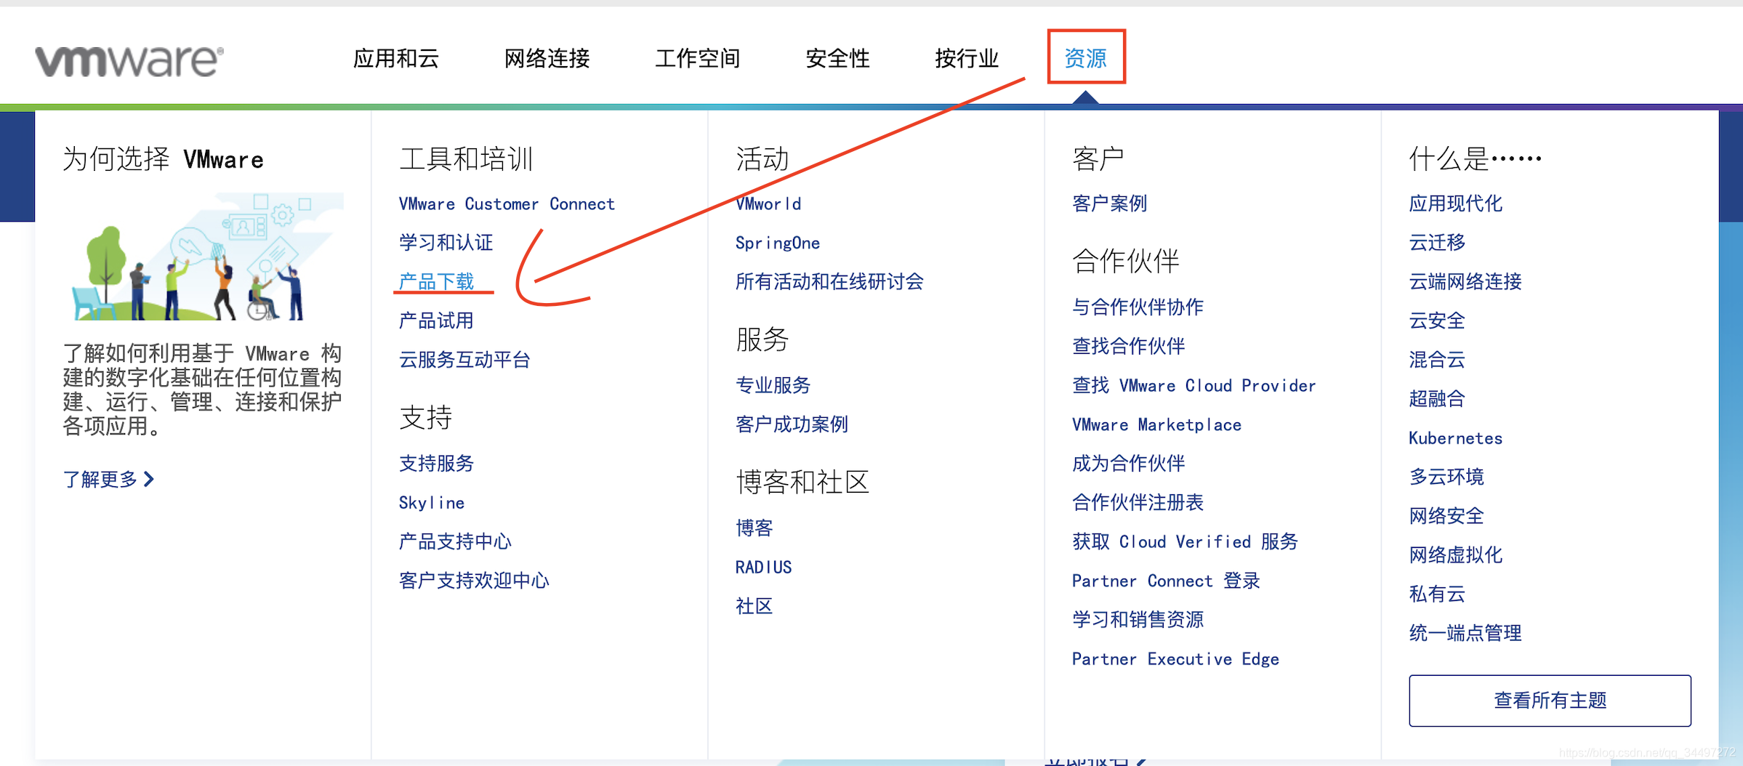Open the 按行业 menu
The image size is (1743, 766).
[x=967, y=58]
